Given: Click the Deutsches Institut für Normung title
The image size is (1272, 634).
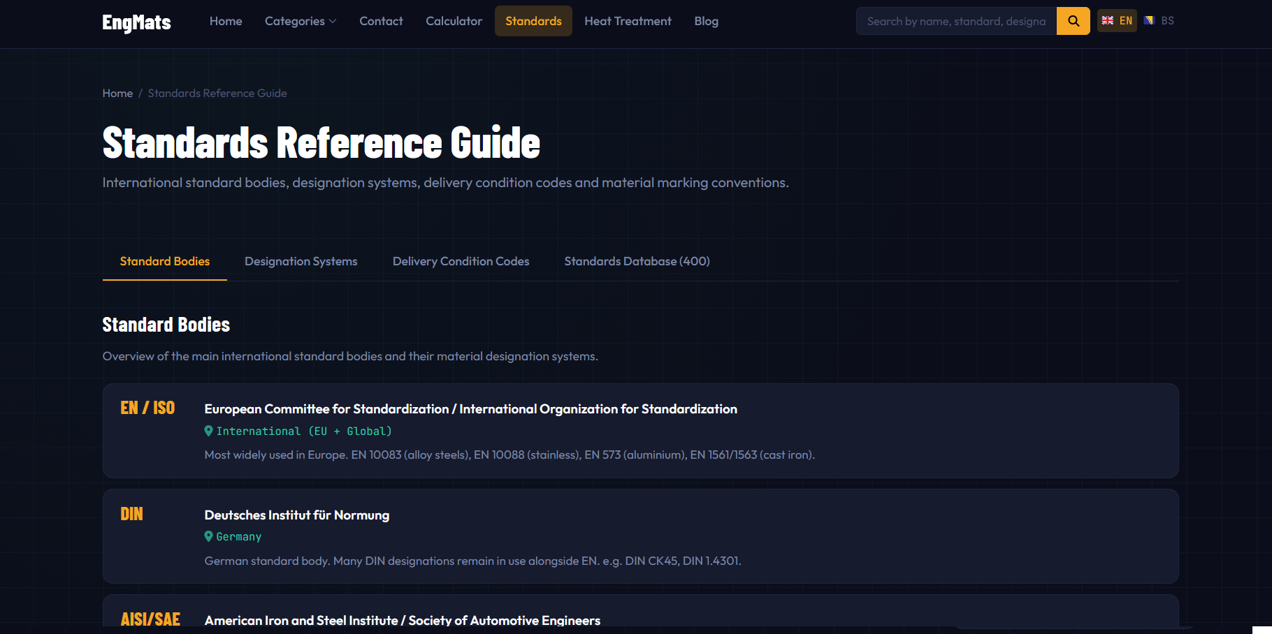Looking at the screenshot, I should pos(297,515).
